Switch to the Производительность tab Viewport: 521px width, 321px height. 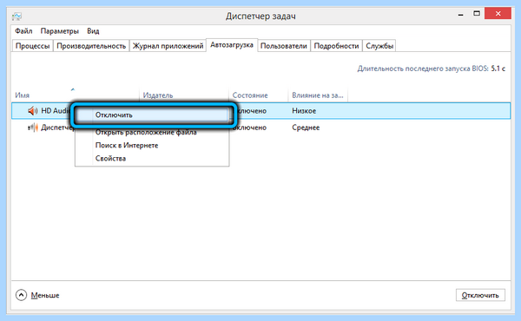pyautogui.click(x=91, y=46)
